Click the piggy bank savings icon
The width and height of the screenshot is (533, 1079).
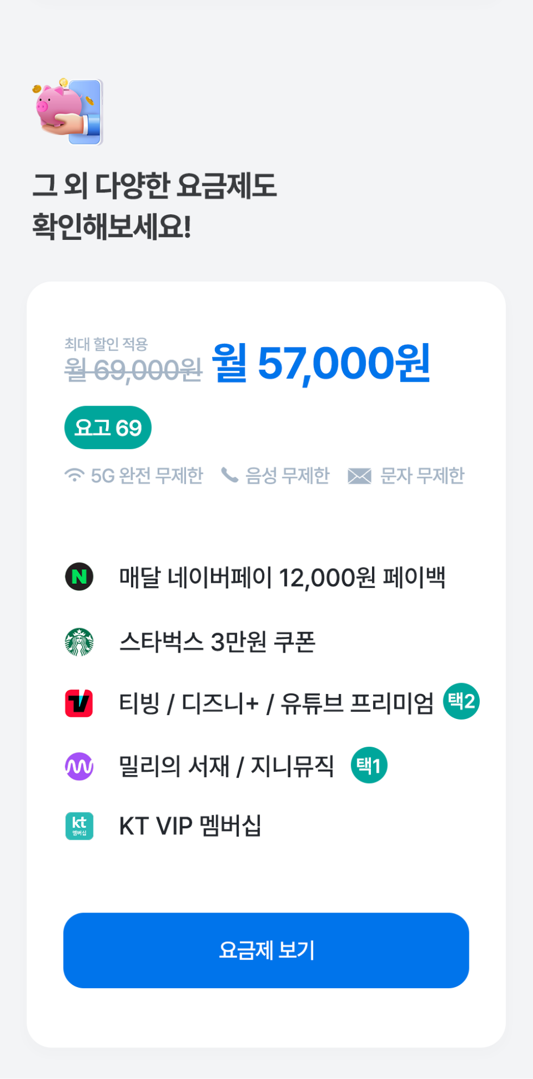click(x=67, y=112)
